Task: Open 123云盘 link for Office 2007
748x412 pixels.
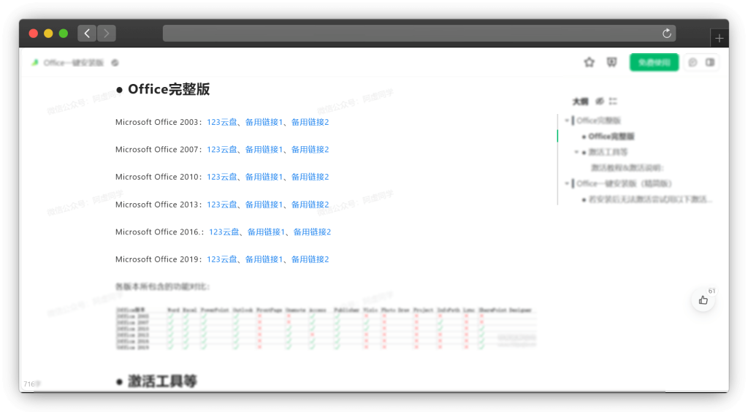Action: pos(222,149)
